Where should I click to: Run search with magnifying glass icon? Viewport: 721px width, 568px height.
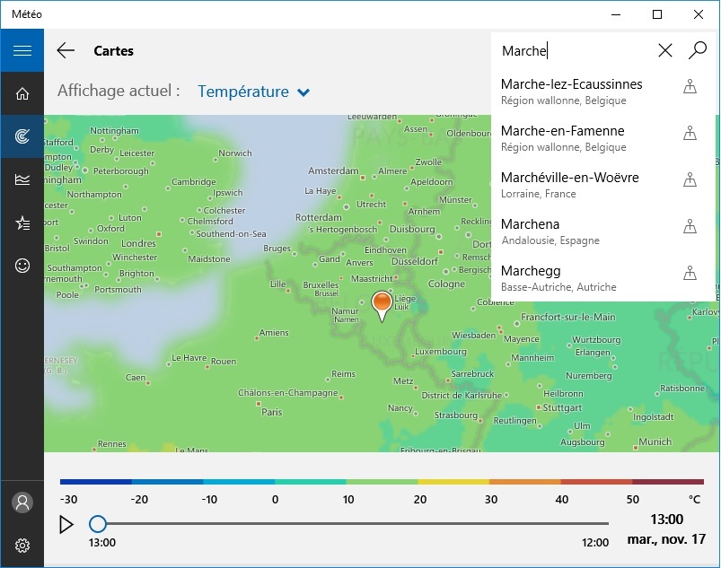tap(697, 50)
